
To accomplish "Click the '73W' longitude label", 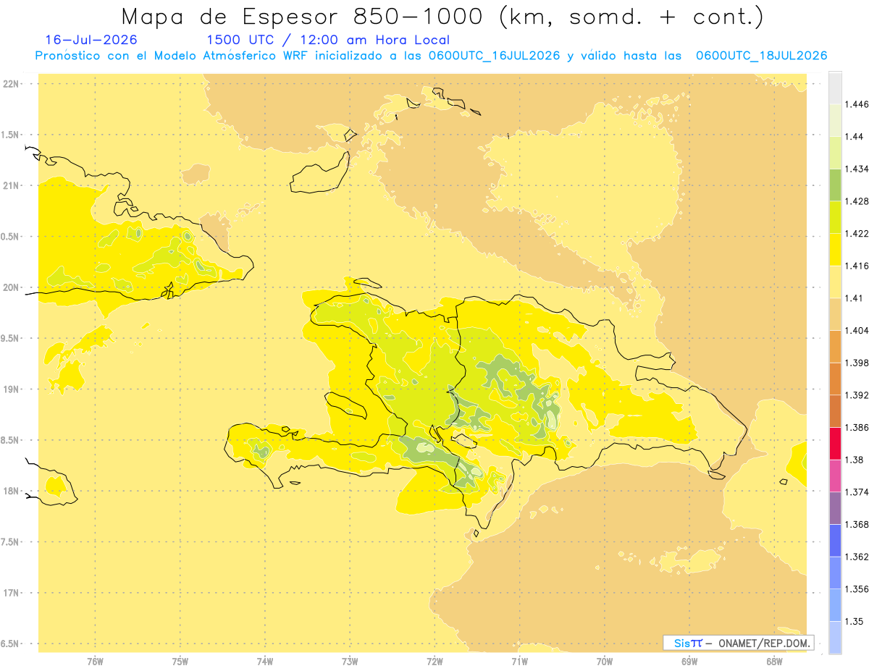I will [x=350, y=662].
